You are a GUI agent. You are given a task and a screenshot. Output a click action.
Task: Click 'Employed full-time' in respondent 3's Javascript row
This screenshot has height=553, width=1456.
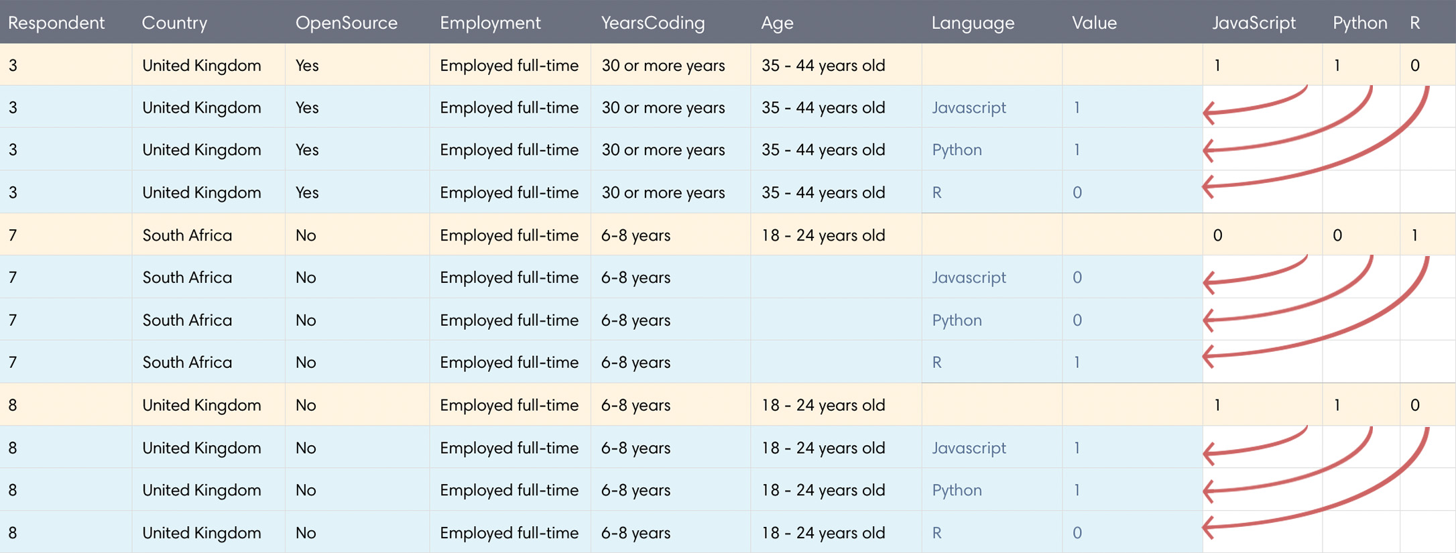click(x=509, y=108)
